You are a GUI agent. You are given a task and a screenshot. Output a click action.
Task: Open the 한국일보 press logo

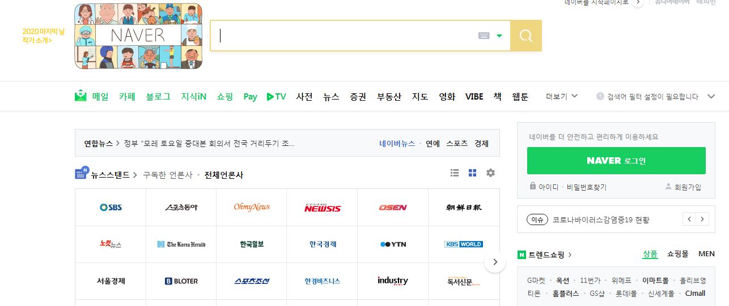click(x=252, y=244)
